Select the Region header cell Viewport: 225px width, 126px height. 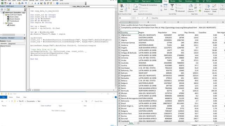[x=148, y=33]
